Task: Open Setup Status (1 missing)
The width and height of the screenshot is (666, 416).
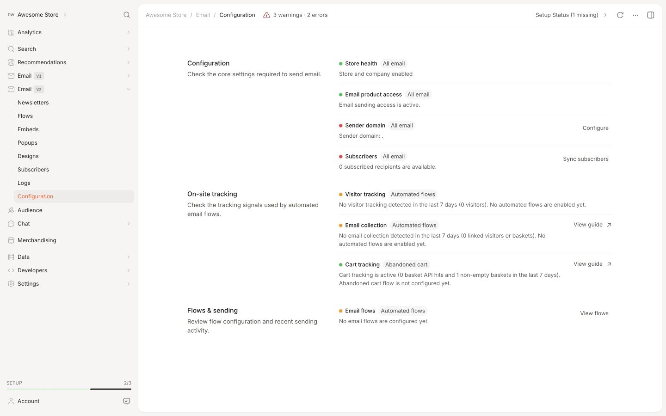Action: pos(571,15)
